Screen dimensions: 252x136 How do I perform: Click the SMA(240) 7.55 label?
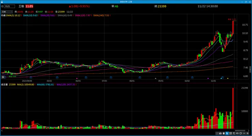click(x=101, y=16)
